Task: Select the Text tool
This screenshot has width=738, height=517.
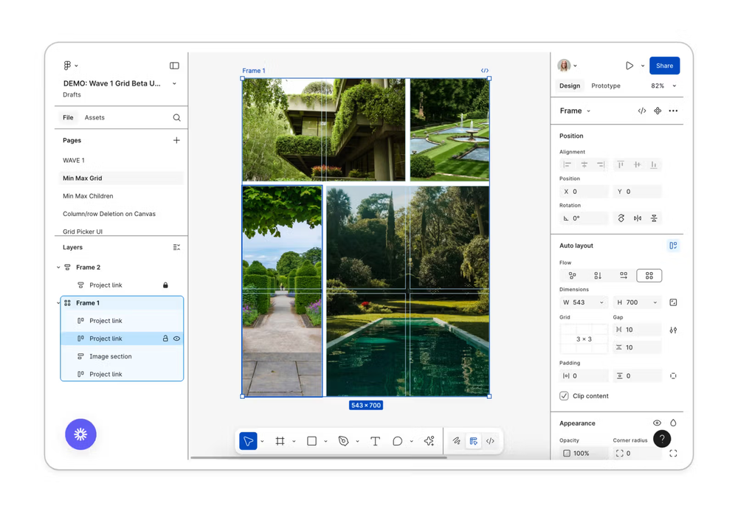Action: (375, 441)
